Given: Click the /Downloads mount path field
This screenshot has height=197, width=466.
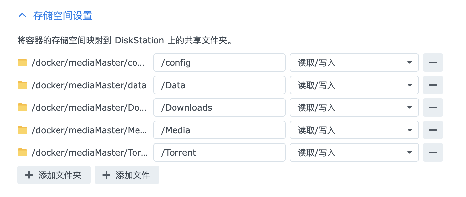Looking at the screenshot, I should [x=219, y=107].
